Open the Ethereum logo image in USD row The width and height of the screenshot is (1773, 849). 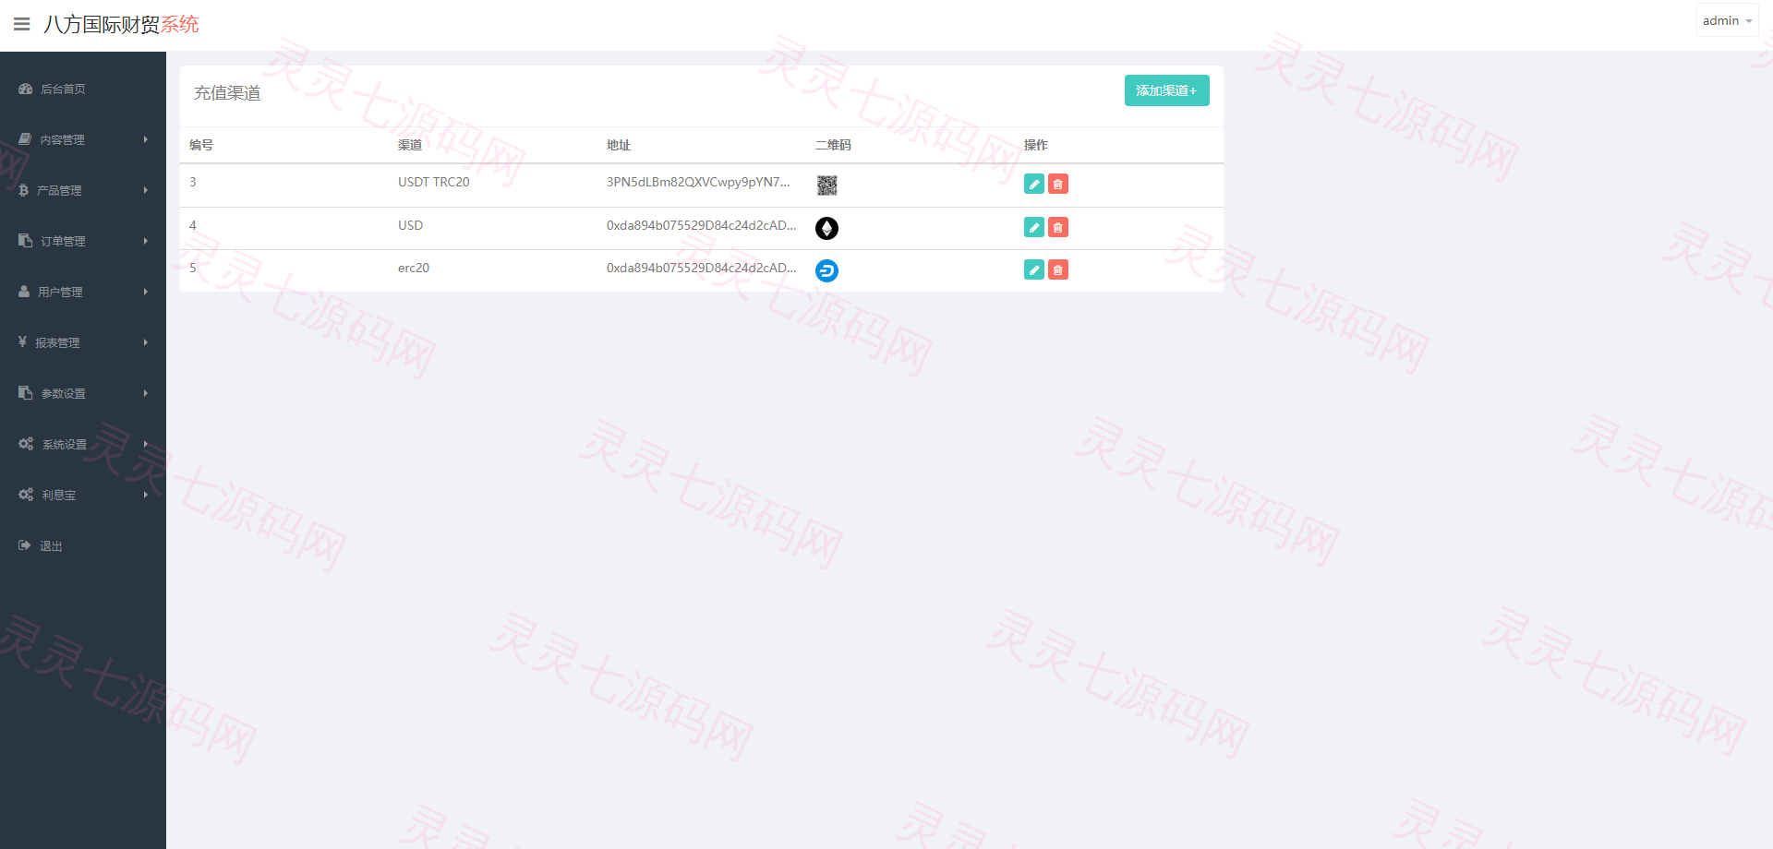[x=826, y=228]
